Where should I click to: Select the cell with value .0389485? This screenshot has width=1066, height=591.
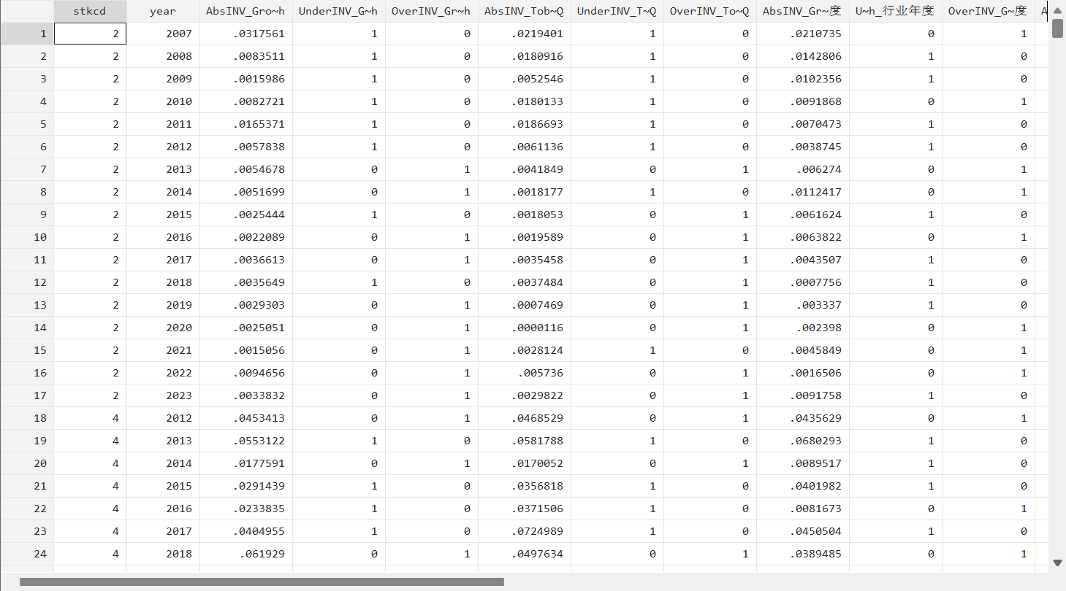pos(803,554)
